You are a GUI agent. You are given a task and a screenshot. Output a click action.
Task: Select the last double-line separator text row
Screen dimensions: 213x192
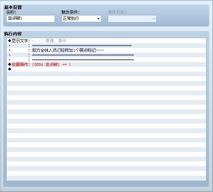(106, 60)
